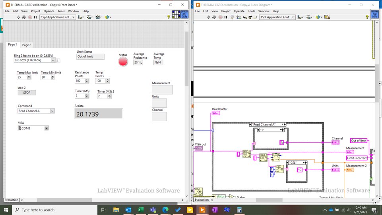Image resolution: width=382 pixels, height=215 pixels.
Task: Go to previous case of "Read Channel A" structure
Action: click(250, 124)
